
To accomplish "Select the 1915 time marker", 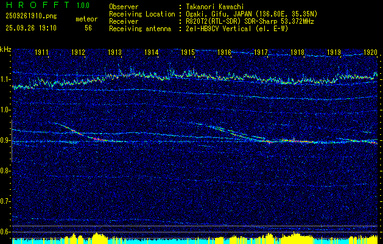I will [x=188, y=53].
